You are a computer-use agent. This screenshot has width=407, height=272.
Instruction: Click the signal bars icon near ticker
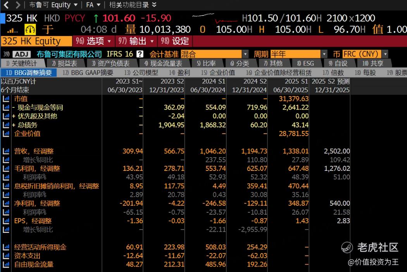point(12,31)
